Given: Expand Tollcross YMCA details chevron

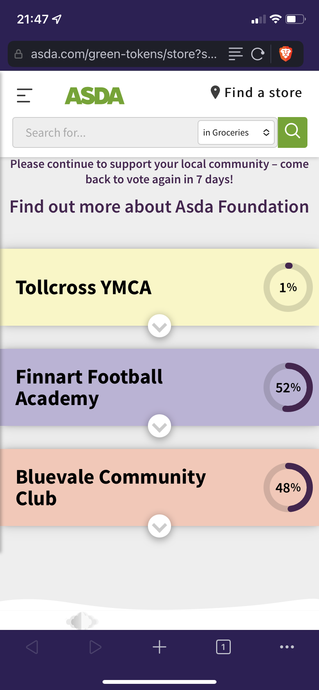Looking at the screenshot, I should 159,326.
